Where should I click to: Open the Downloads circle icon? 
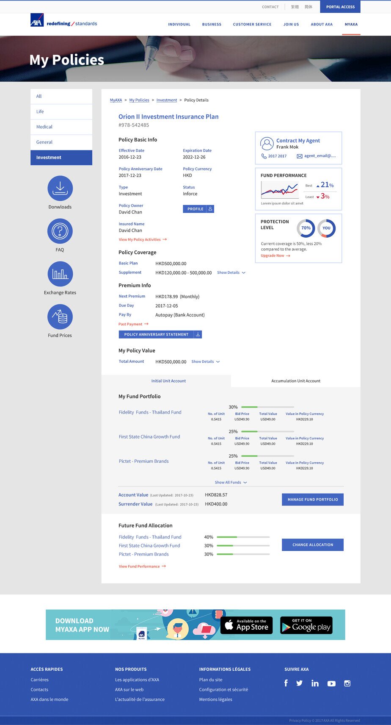click(60, 188)
